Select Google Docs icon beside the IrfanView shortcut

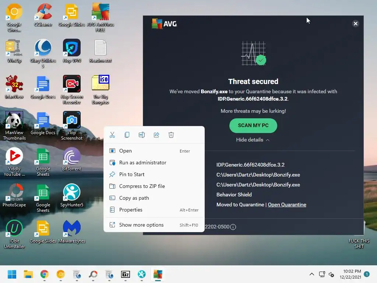click(x=43, y=87)
